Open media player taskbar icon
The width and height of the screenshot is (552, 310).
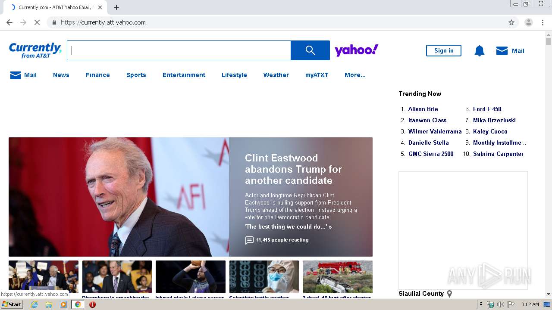63,304
